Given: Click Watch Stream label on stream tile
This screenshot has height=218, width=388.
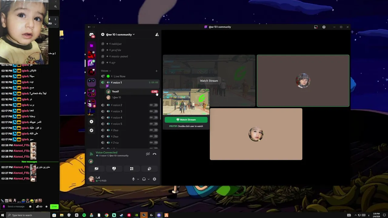Looking at the screenshot, I should point(209,81).
